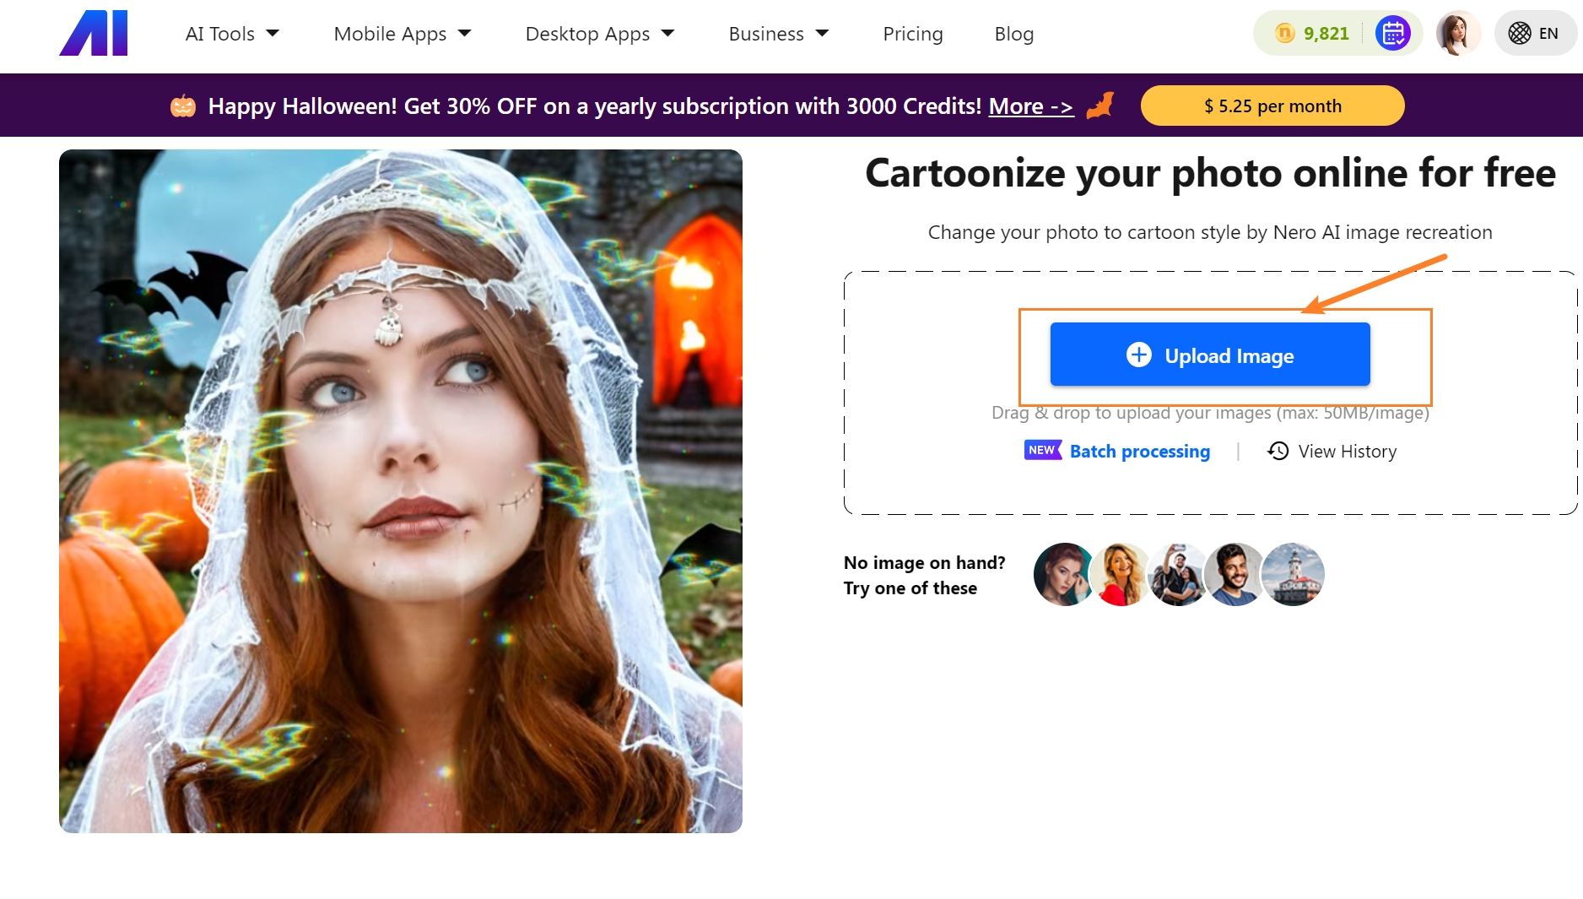Click the plus icon inside Upload Image
Screen dimensions: 1583x899
tap(1139, 355)
